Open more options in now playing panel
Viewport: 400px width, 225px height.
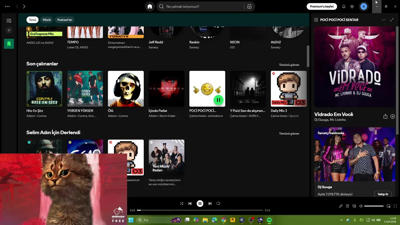(x=383, y=20)
